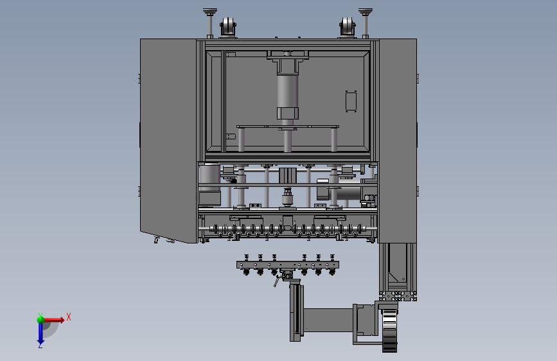
Task: Select the small rectangular plate on the back panel
Action: [351, 101]
